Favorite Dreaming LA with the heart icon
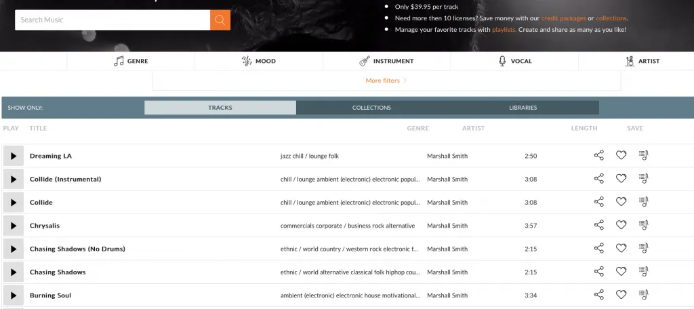The image size is (694, 309). click(621, 155)
